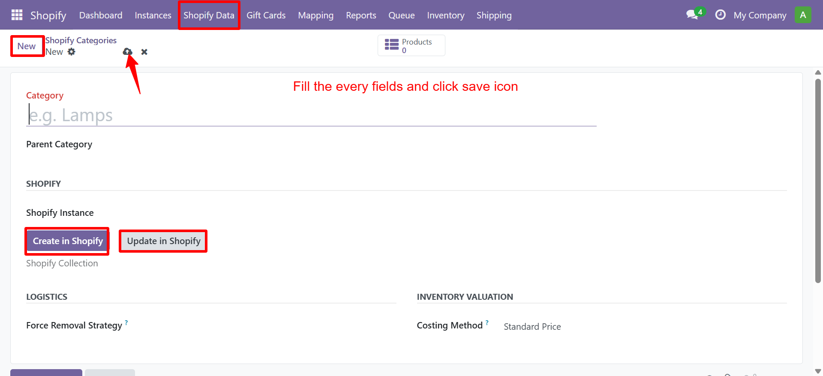Show Force Removal Strategy help tooltip
This screenshot has width=823, height=376.
[126, 322]
